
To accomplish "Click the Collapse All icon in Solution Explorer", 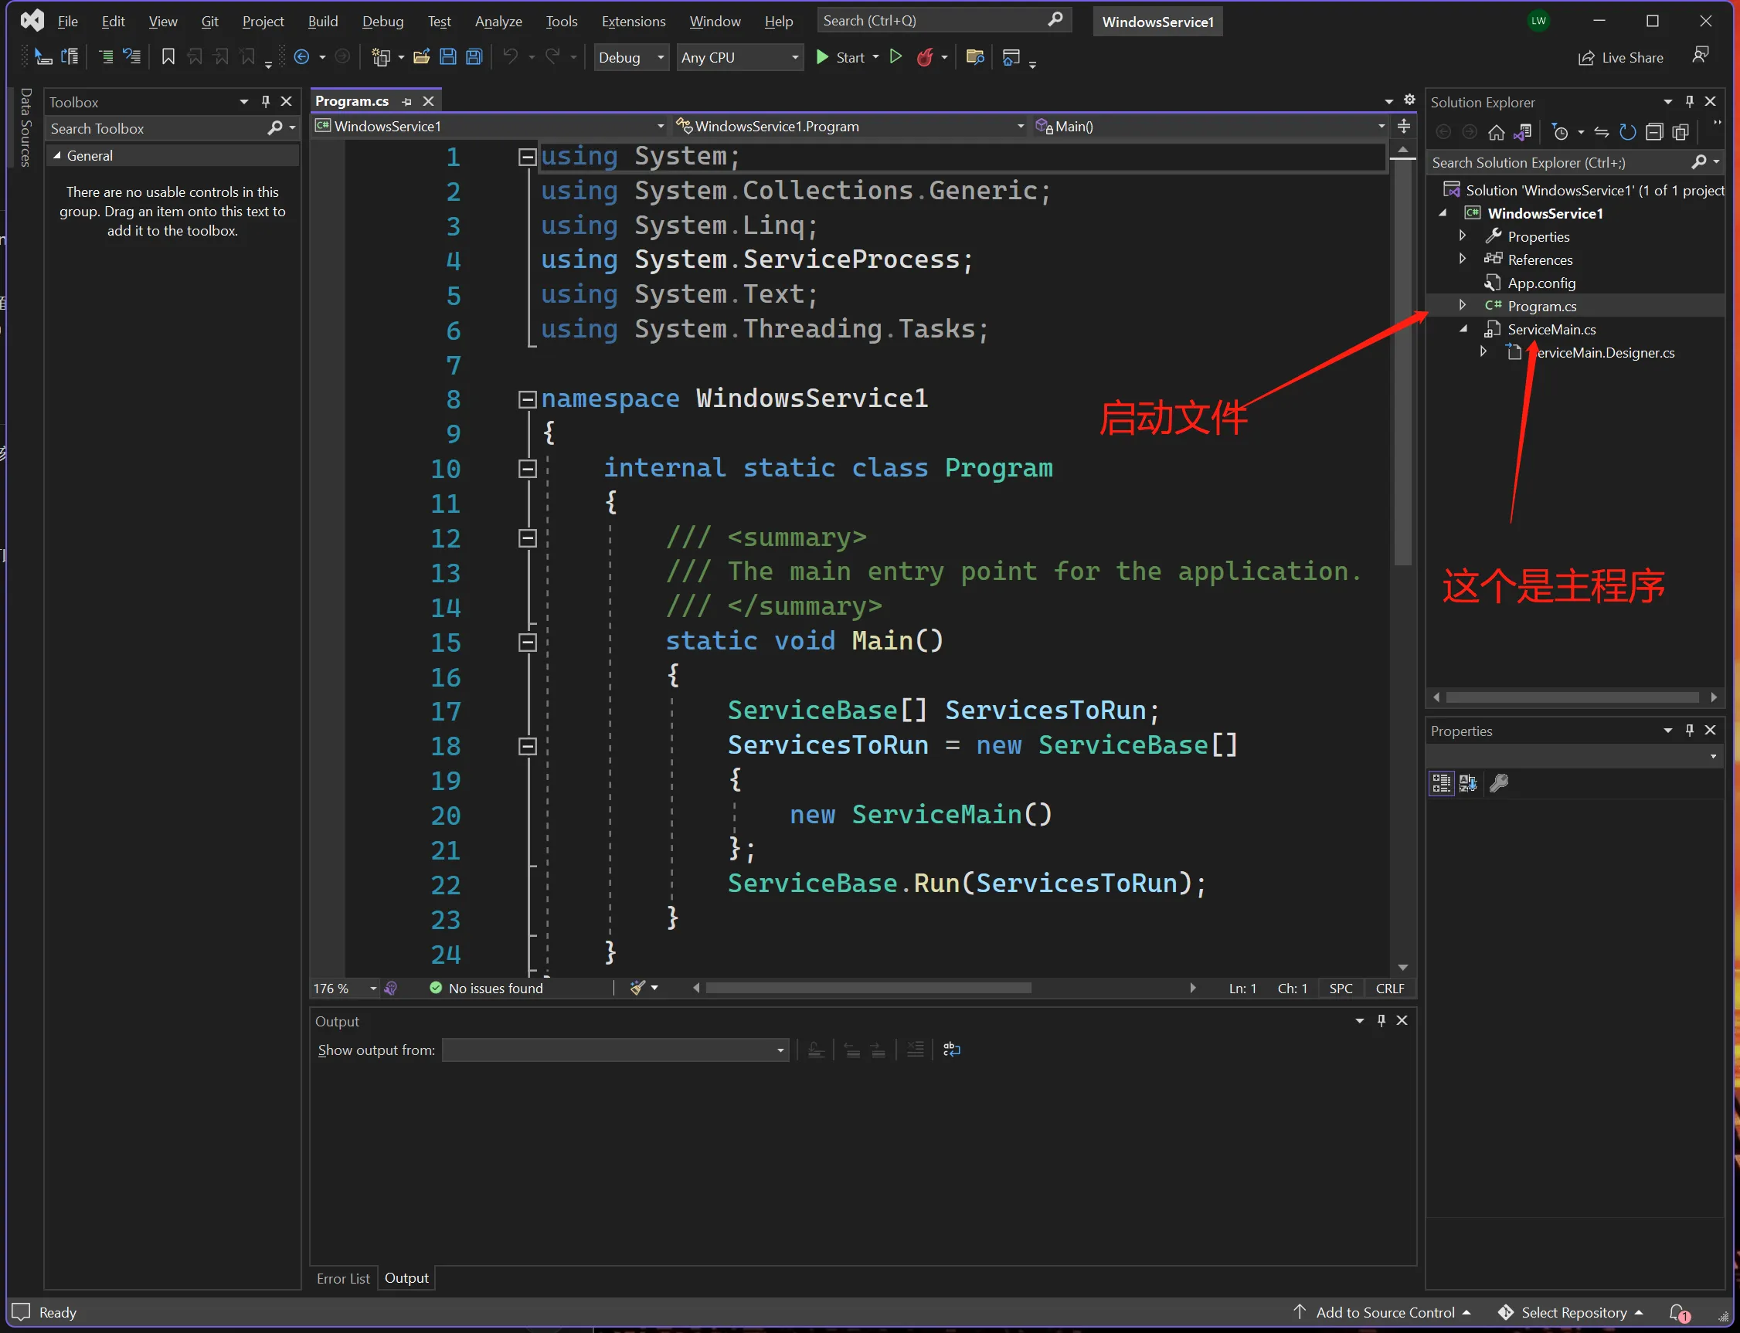I will click(x=1654, y=133).
